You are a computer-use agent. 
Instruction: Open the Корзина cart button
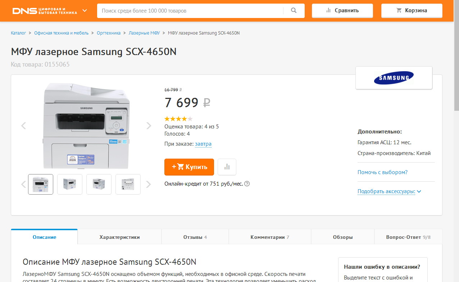click(x=412, y=10)
